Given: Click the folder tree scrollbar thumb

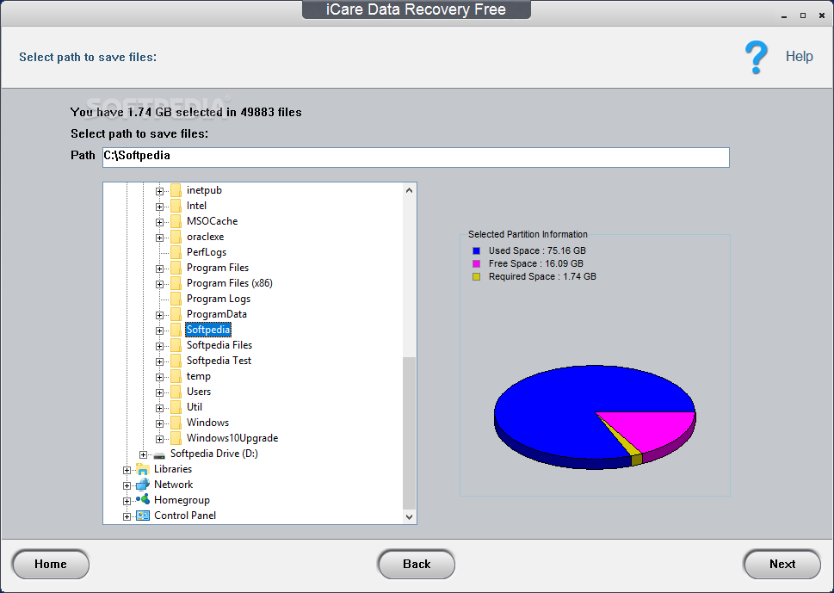Looking at the screenshot, I should point(409,433).
